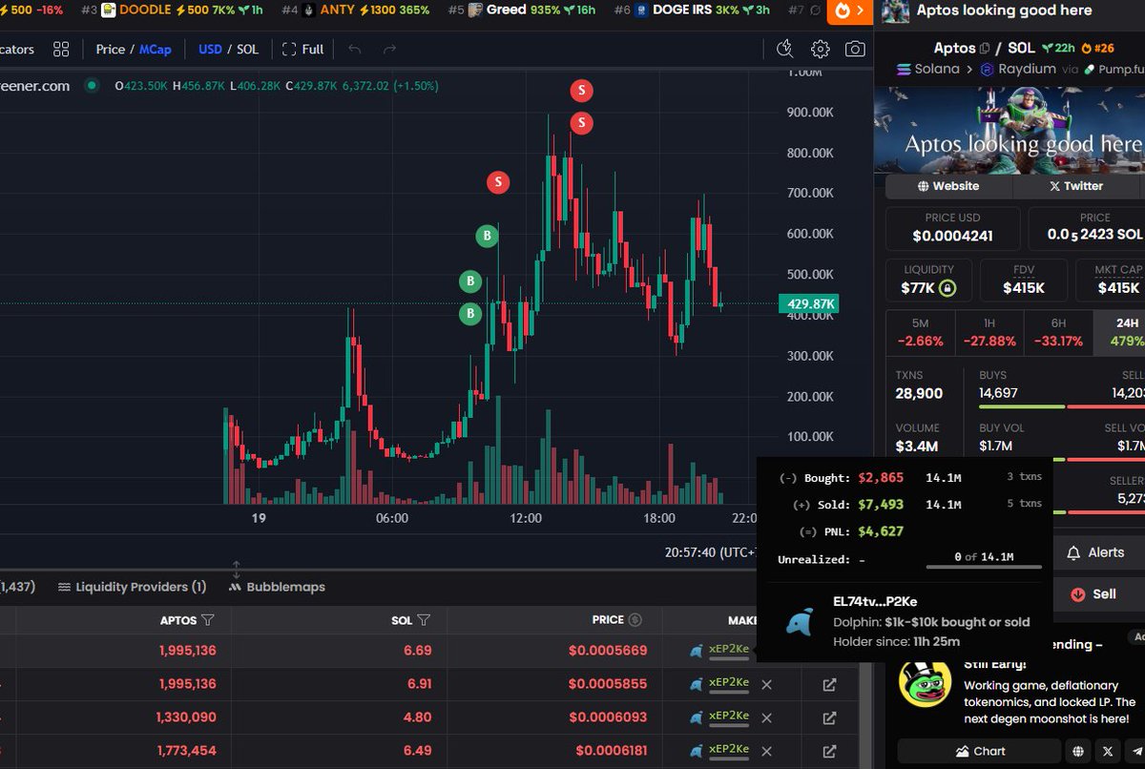Click the resize handle between chart and table

tap(237, 570)
